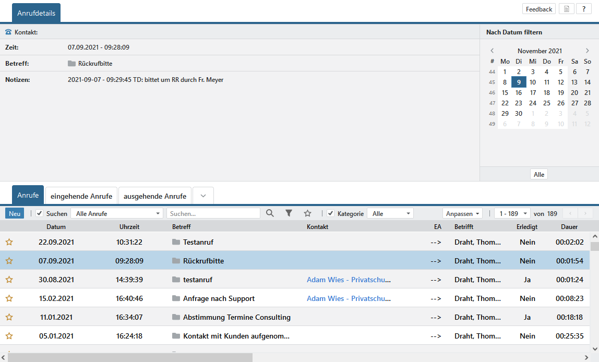Mark the 15.02.2021 support call as favorite
This screenshot has width=599, height=362.
pyautogui.click(x=9, y=298)
